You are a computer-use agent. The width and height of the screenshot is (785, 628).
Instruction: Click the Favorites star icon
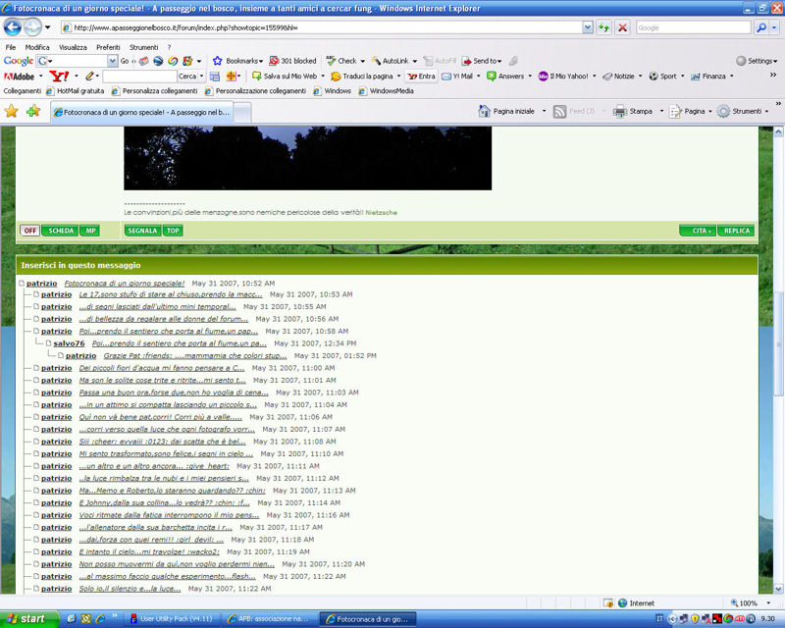point(12,112)
